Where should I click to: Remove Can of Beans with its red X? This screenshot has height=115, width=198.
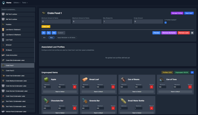(x=152, y=87)
